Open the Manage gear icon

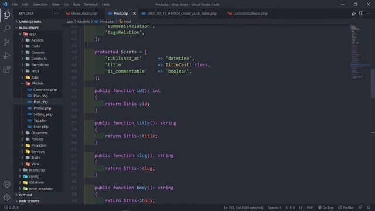(x=6, y=198)
